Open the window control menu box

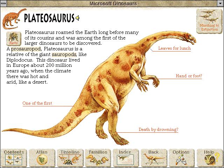pyautogui.click(x=3, y=3)
